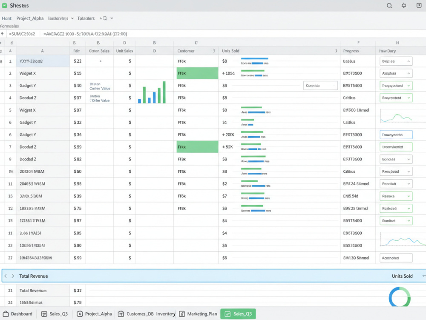The width and height of the screenshot is (426, 320).
Task: Expand the Iecularvlms menu dropdown arrow
Action: pyautogui.click(x=72, y=18)
